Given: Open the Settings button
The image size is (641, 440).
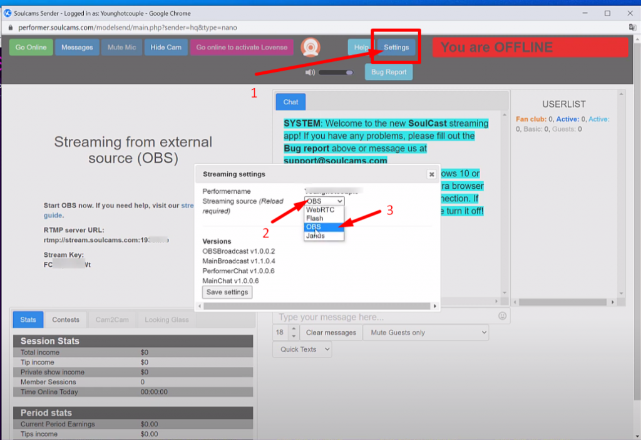Looking at the screenshot, I should 396,47.
